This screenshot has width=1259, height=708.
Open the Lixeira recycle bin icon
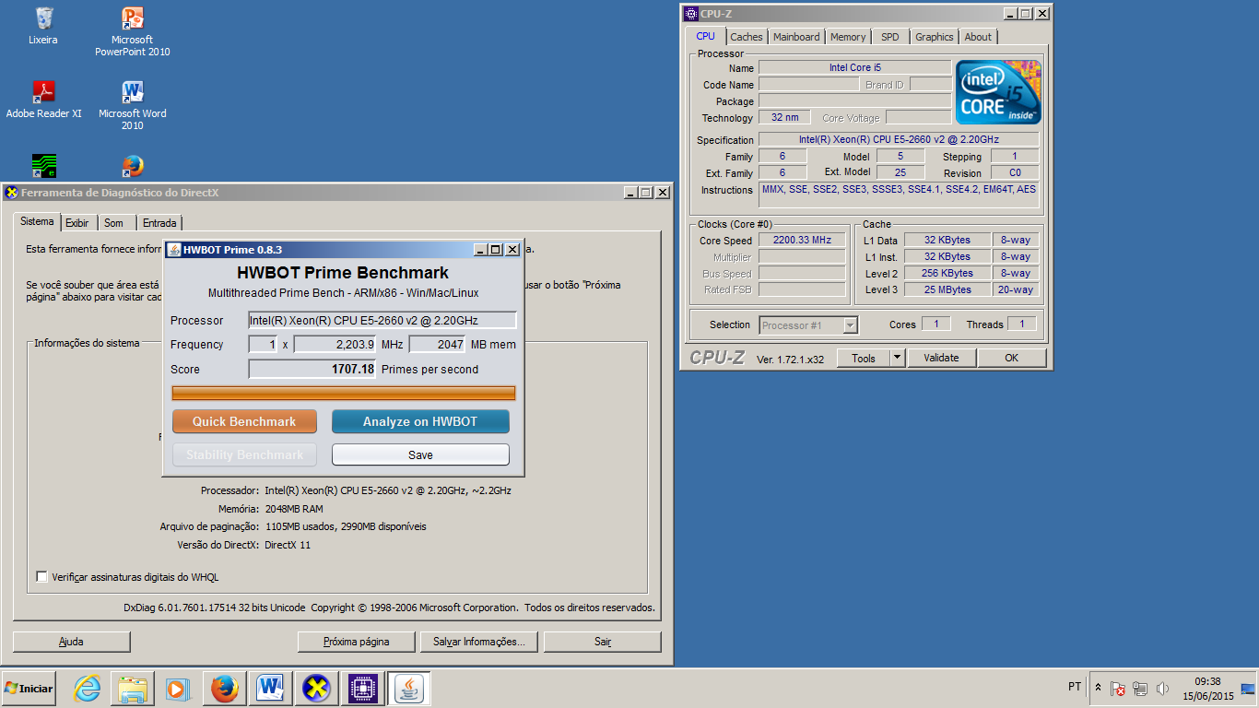coord(43,25)
